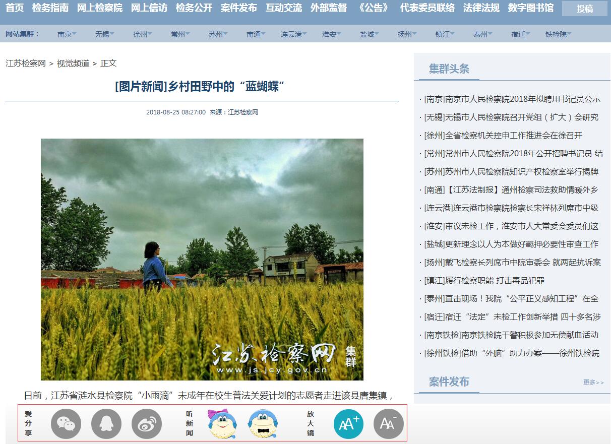Expand the 南京 site cluster dropdown

pyautogui.click(x=67, y=34)
